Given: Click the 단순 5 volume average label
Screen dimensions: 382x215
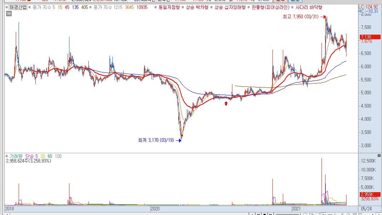Looking at the screenshot, I should (32, 156).
